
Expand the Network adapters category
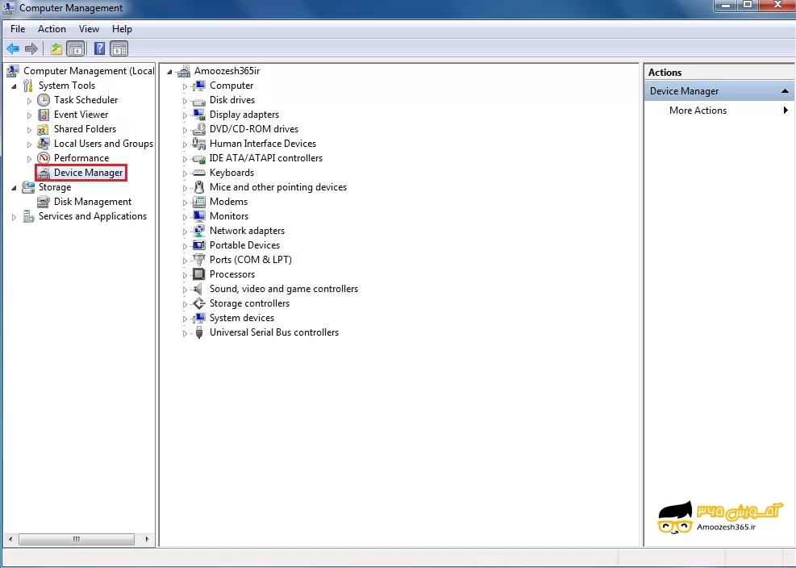[185, 230]
